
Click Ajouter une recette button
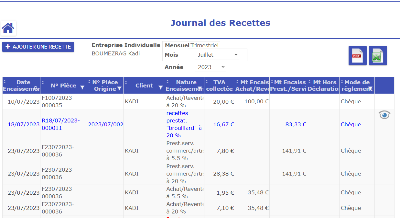coord(38,47)
